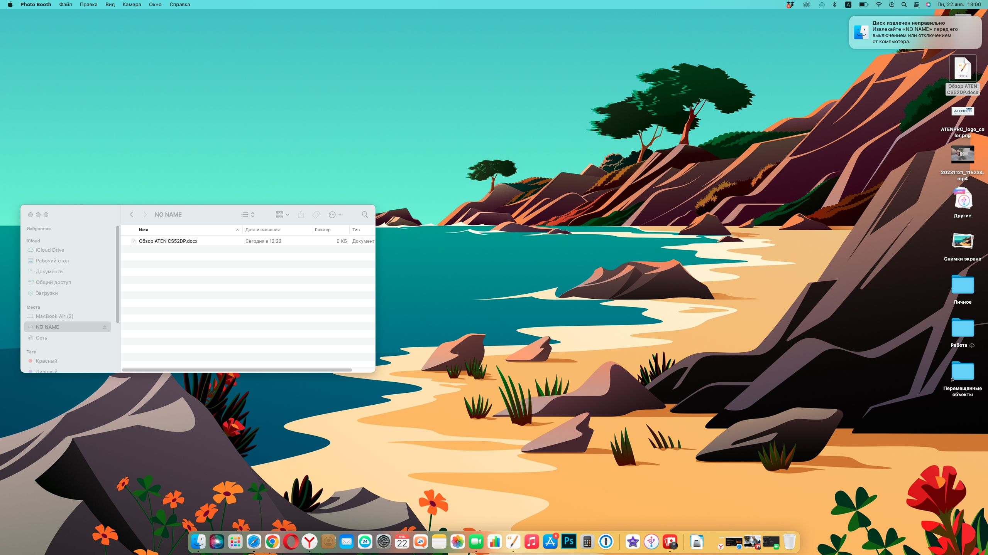Viewport: 988px width, 555px height.
Task: Open Google Chrome from the Dock
Action: coord(272,542)
